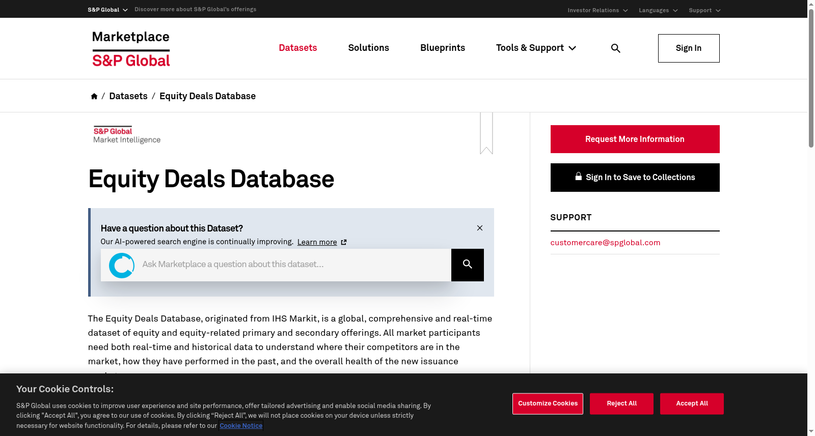Open the Blueprints nav item
The image size is (815, 436).
point(443,48)
